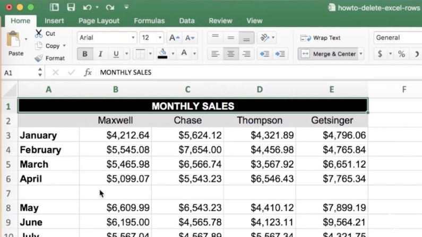The image size is (422, 237).
Task: Open the font size 12 dropdown
Action: 160,38
